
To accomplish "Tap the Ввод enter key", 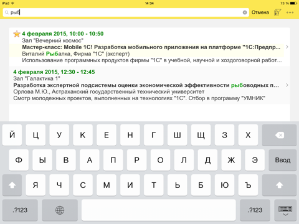I will coord(283,160).
